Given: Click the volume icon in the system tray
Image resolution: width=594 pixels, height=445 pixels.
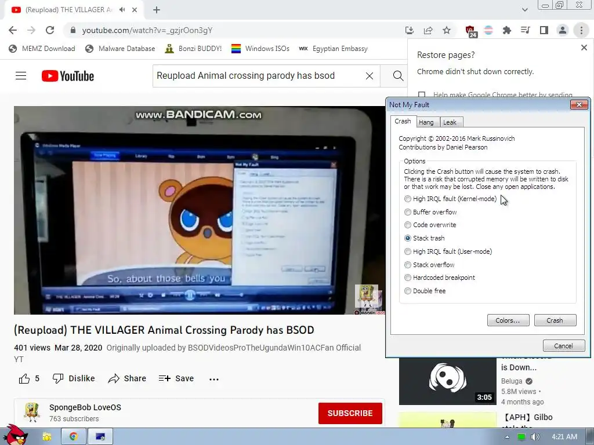Looking at the screenshot, I should (535, 437).
